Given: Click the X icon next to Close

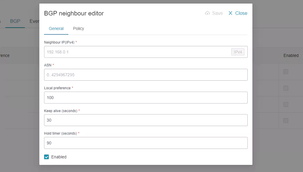Looking at the screenshot, I should tap(231, 13).
